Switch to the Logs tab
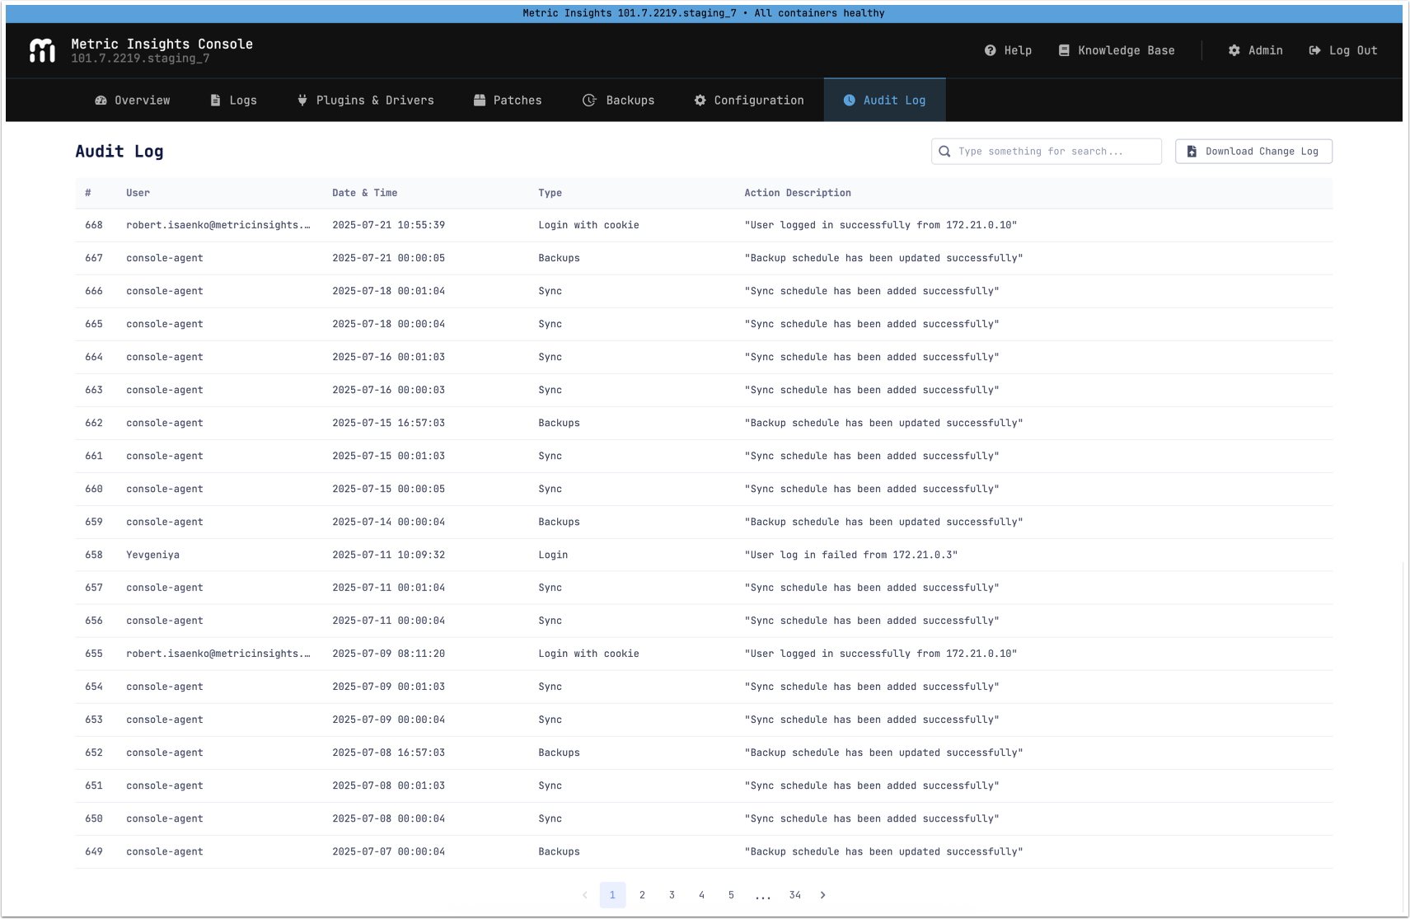Image resolution: width=1410 pixels, height=919 pixels. (234, 101)
